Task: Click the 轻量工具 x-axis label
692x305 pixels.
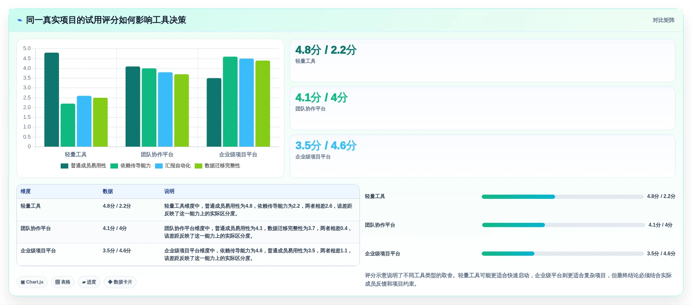Action: tap(76, 155)
